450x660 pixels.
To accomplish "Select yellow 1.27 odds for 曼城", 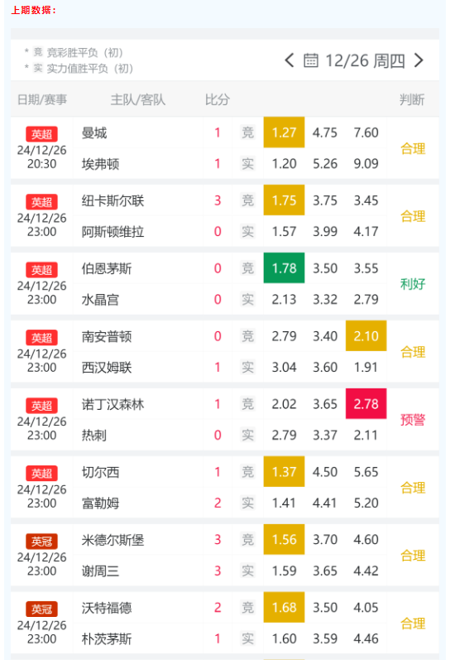I will click(284, 132).
